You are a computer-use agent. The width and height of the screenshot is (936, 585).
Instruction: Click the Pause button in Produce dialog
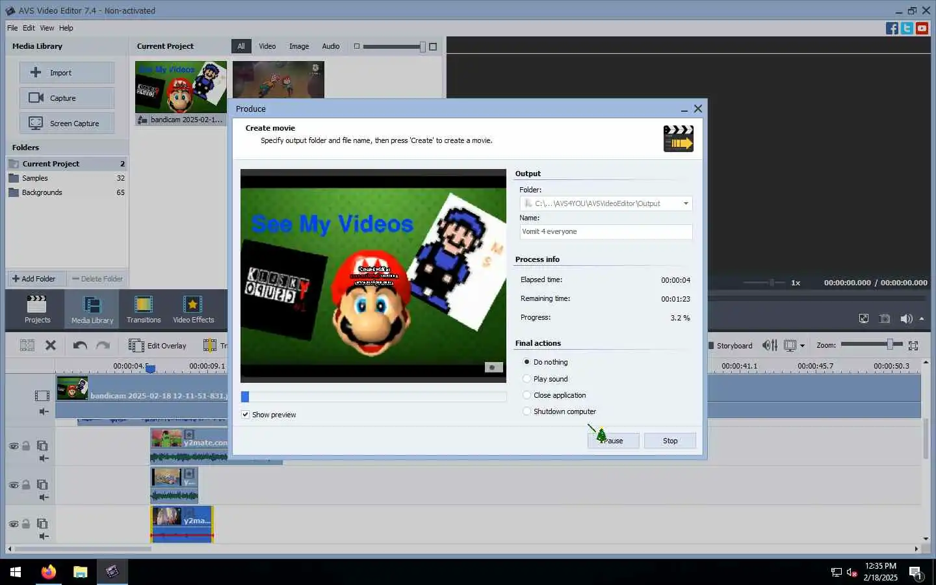[x=613, y=441]
